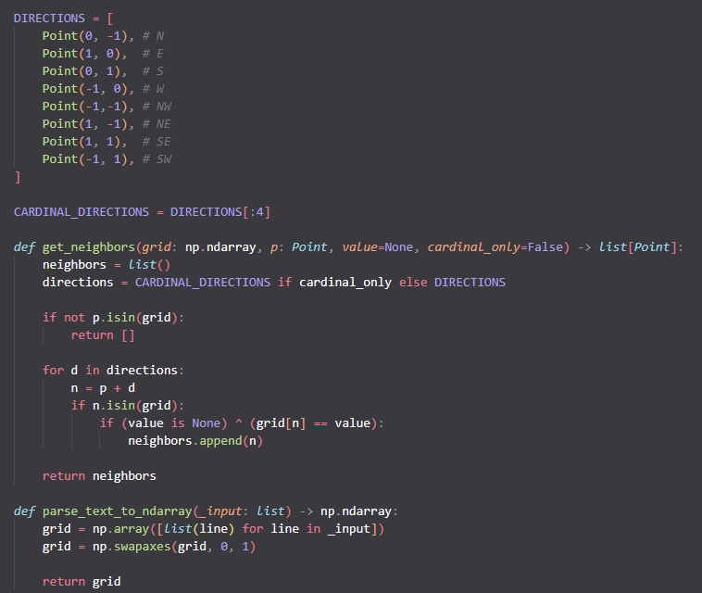The width and height of the screenshot is (702, 593).
Task: Click the '# W' comment
Action: [x=153, y=89]
